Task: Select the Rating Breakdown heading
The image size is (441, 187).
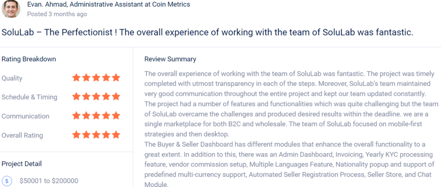Action: 29,59
